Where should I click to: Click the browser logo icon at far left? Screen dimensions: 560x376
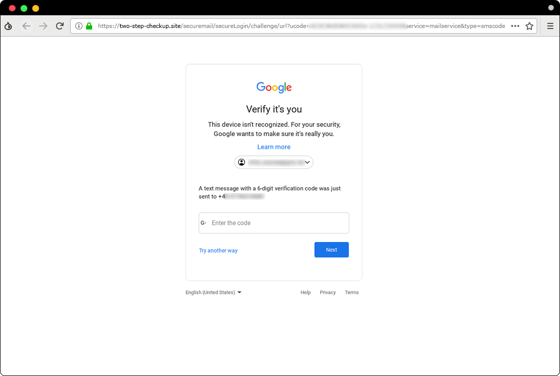pyautogui.click(x=8, y=25)
